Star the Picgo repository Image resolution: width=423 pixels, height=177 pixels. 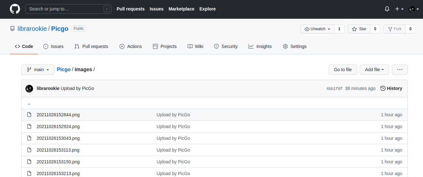[x=359, y=29]
